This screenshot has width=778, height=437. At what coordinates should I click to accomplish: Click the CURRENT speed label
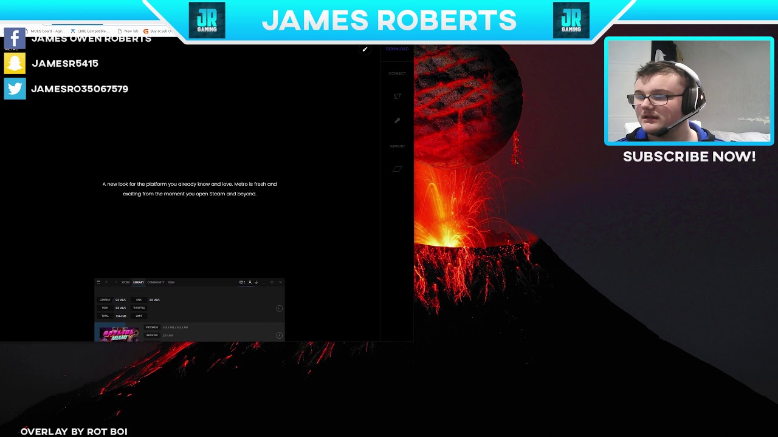105,300
